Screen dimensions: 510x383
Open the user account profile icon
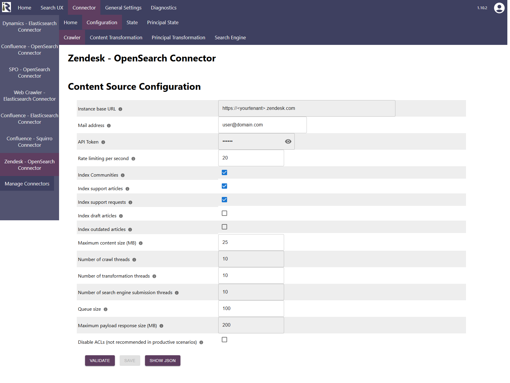[x=499, y=8]
